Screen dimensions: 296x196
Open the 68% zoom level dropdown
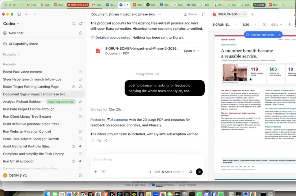coord(277,25)
